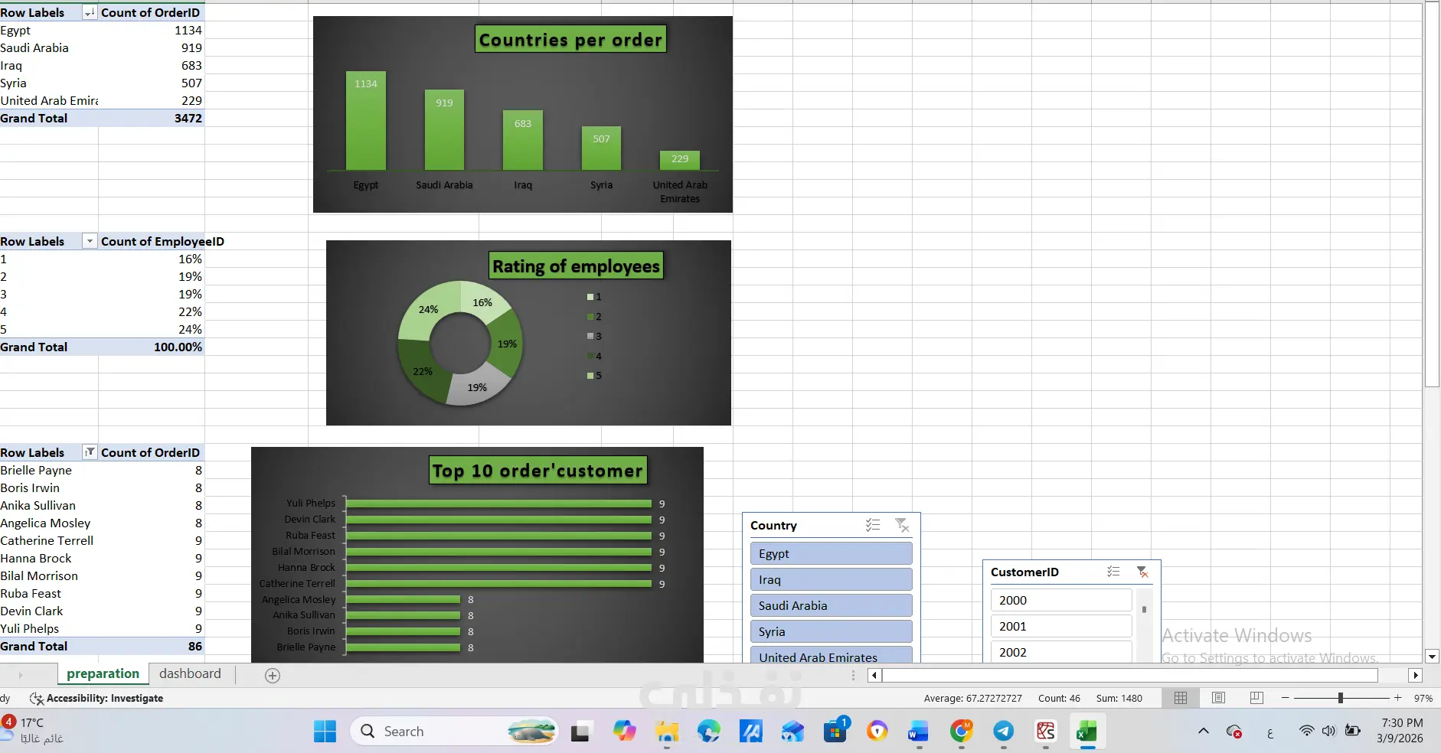Click the Egypt bar in the column chart
Viewport: 1441px width, 753px height.
[366, 121]
